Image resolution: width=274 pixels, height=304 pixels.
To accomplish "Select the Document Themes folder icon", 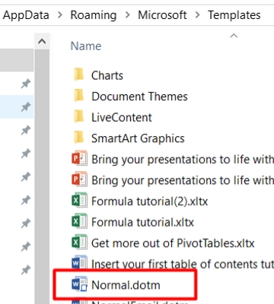I will (x=79, y=96).
